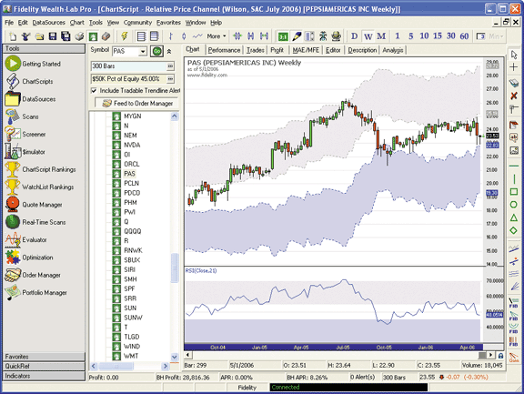Expand the Indicators section
524x394 pixels.
(44, 376)
